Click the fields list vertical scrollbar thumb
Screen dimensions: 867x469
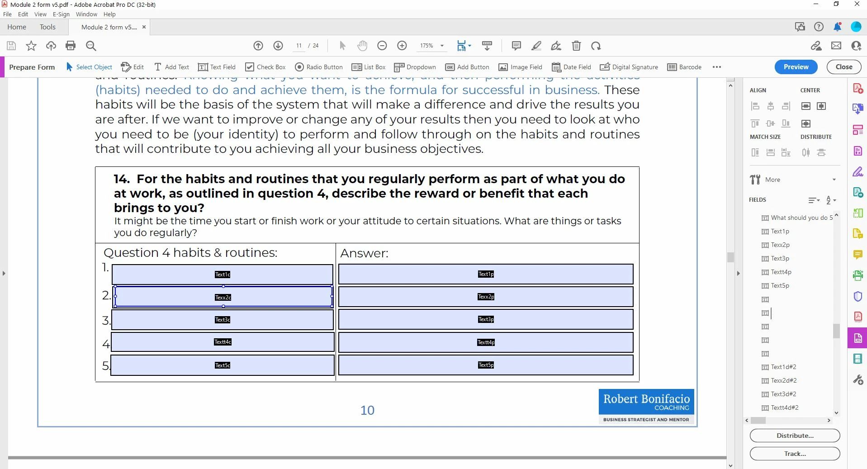click(836, 331)
